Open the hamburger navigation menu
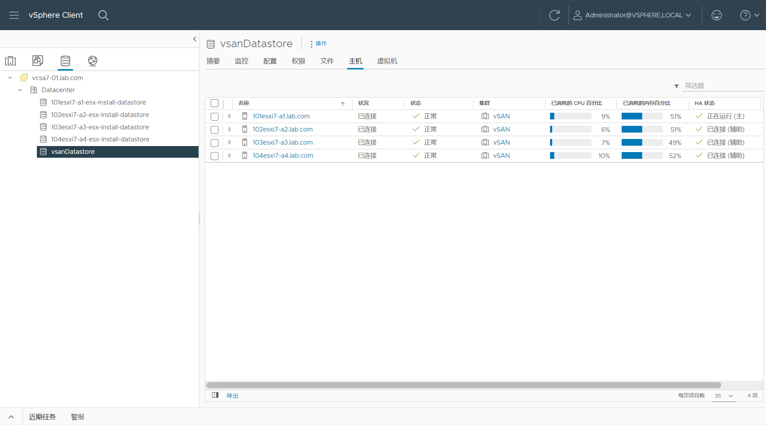 (x=14, y=15)
